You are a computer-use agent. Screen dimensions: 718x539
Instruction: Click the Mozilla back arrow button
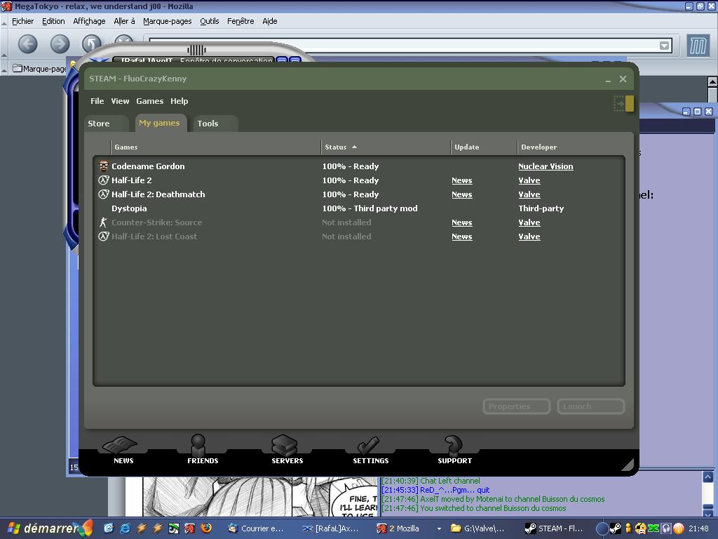27,44
